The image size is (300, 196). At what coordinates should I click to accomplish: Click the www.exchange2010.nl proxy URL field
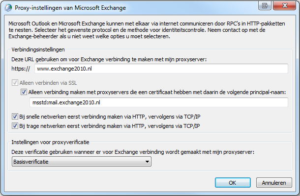[x=161, y=69]
